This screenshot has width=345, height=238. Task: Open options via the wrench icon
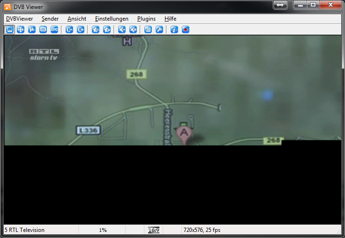coord(159,30)
